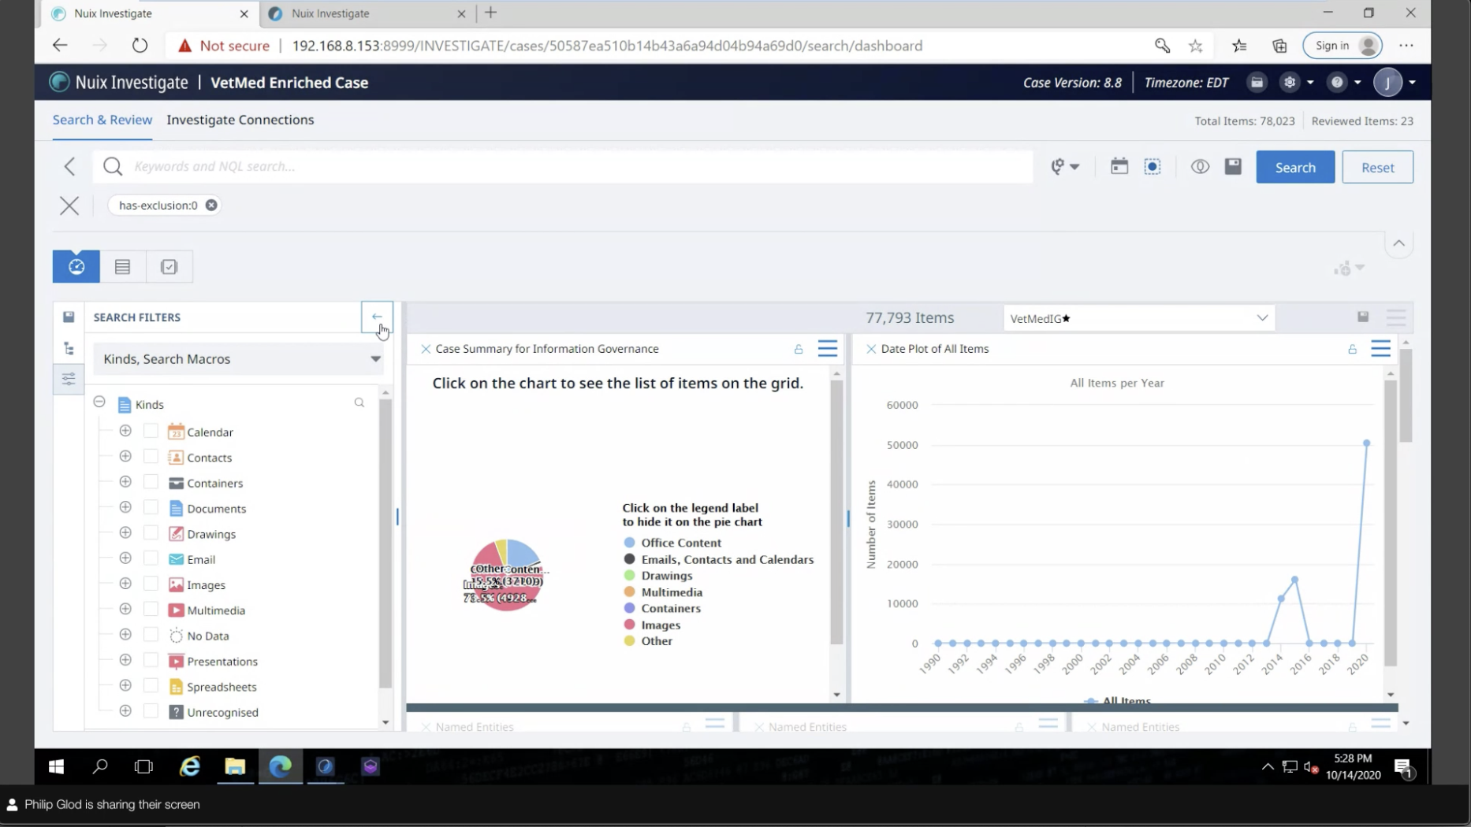The height and width of the screenshot is (827, 1471).
Task: Switch to Investigate Connections tab
Action: coord(240,120)
